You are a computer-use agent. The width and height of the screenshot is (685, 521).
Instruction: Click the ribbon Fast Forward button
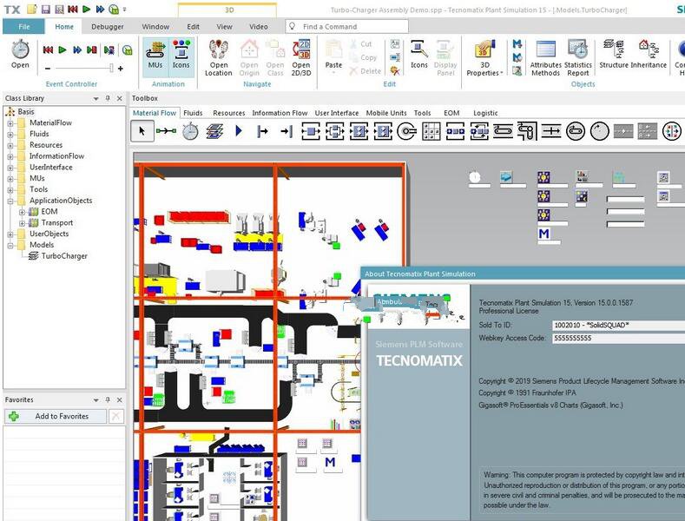coord(77,49)
